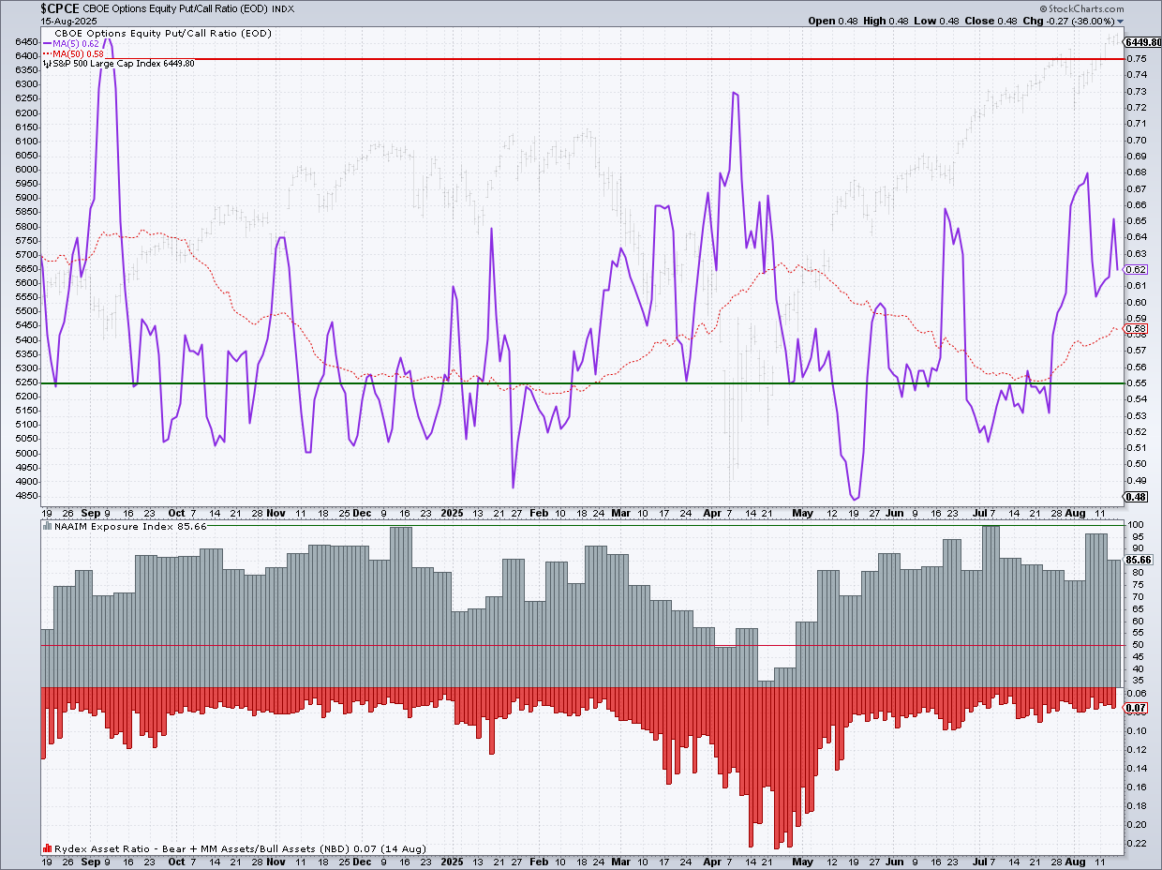Click Sep on the bottom panel's date axis
Screen dimensions: 1162x870
click(x=90, y=861)
